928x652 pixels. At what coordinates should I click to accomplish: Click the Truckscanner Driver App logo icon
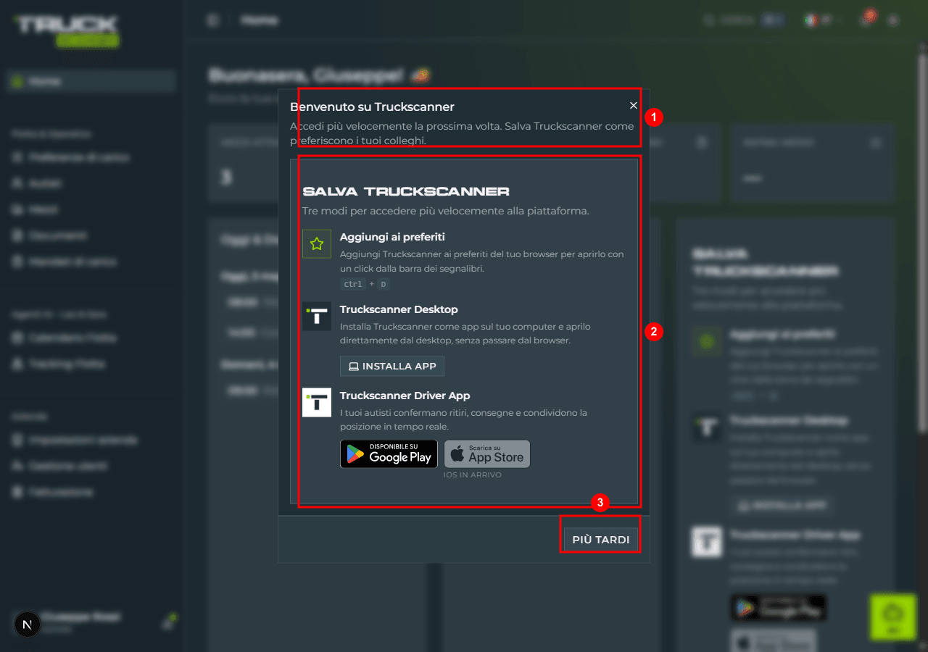tap(317, 403)
